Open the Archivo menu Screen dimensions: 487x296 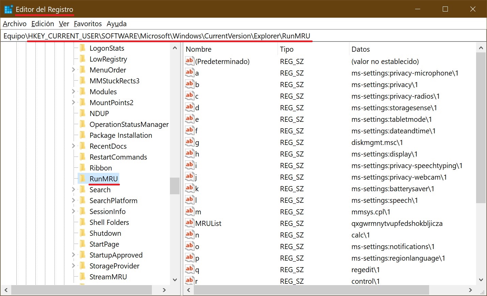tap(15, 23)
